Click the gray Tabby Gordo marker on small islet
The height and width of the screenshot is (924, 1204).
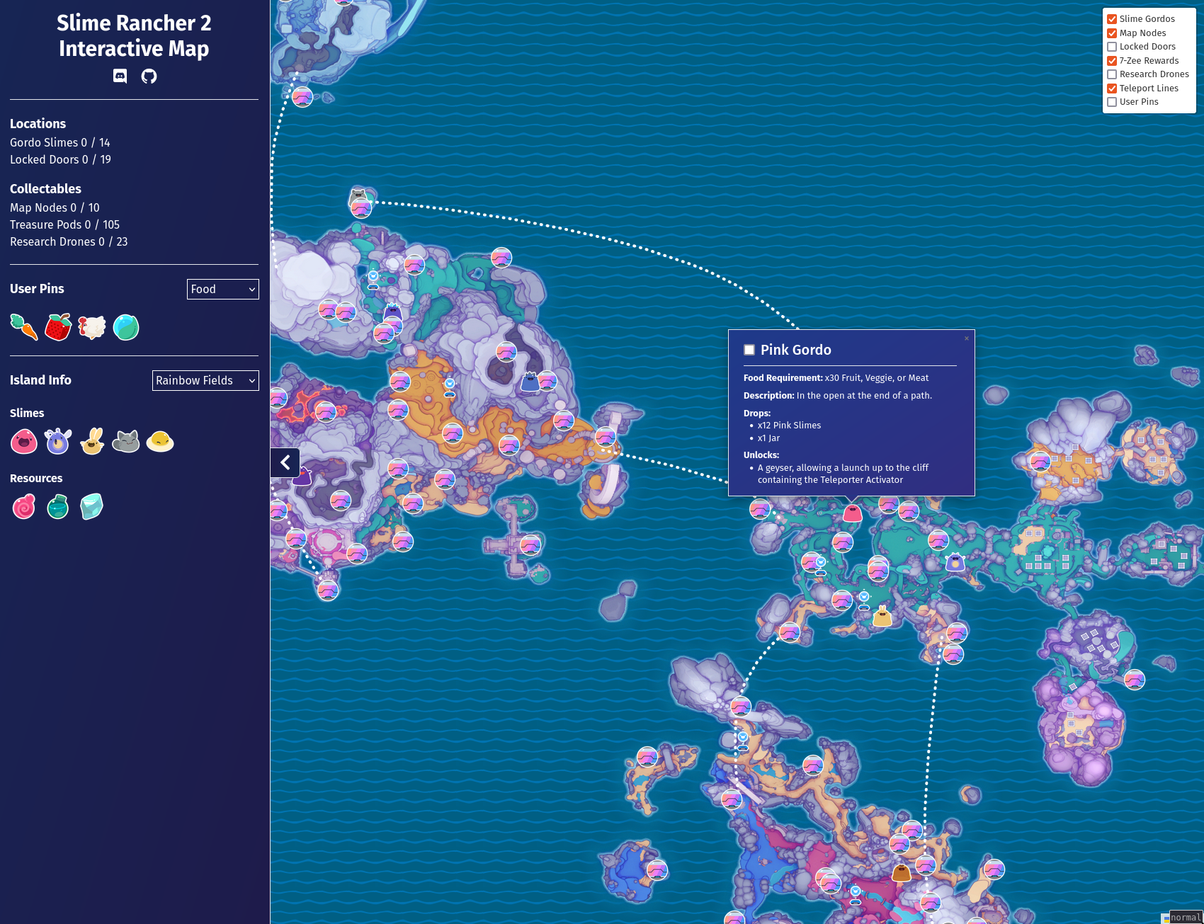click(x=358, y=196)
